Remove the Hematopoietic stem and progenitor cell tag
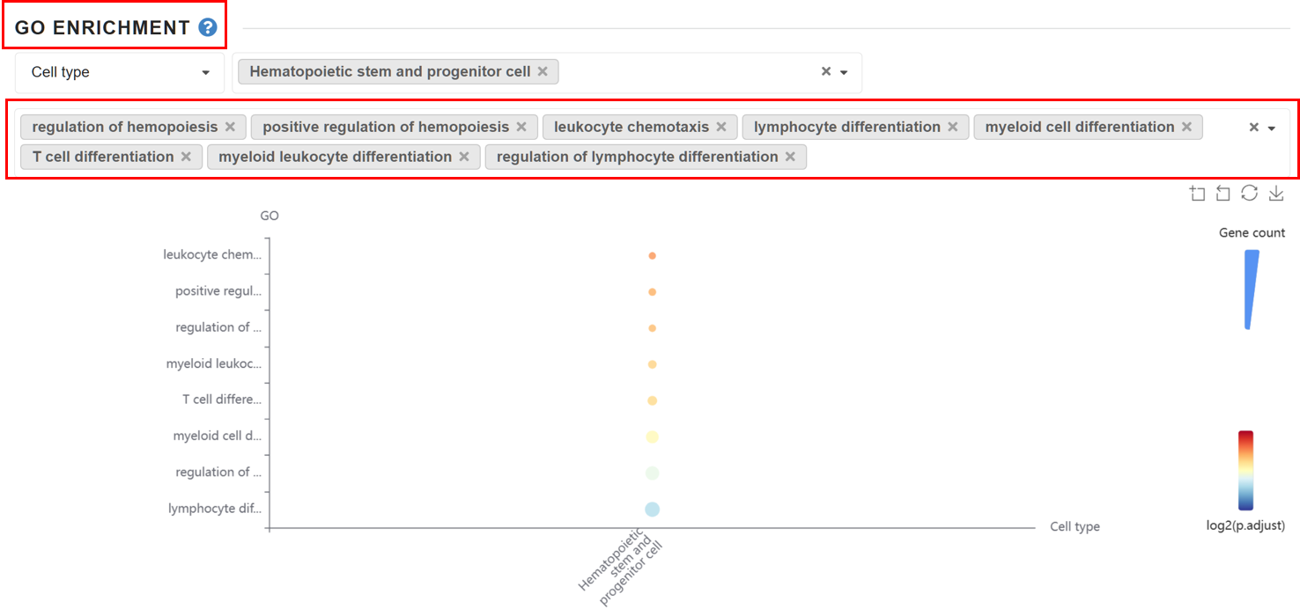1300x616 pixels. pyautogui.click(x=543, y=71)
